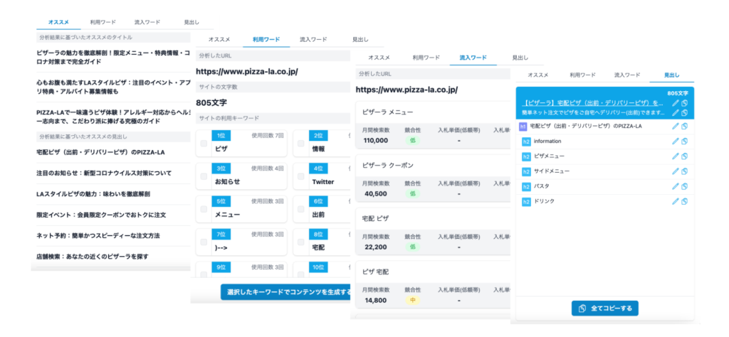
Task: Click monthly search value 40,500
Action: click(375, 193)
